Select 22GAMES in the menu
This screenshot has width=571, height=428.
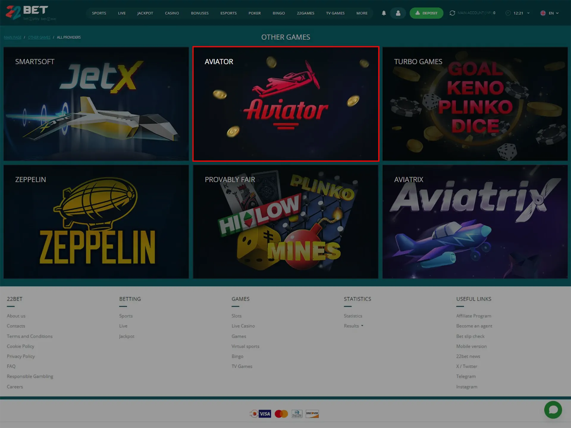click(305, 13)
